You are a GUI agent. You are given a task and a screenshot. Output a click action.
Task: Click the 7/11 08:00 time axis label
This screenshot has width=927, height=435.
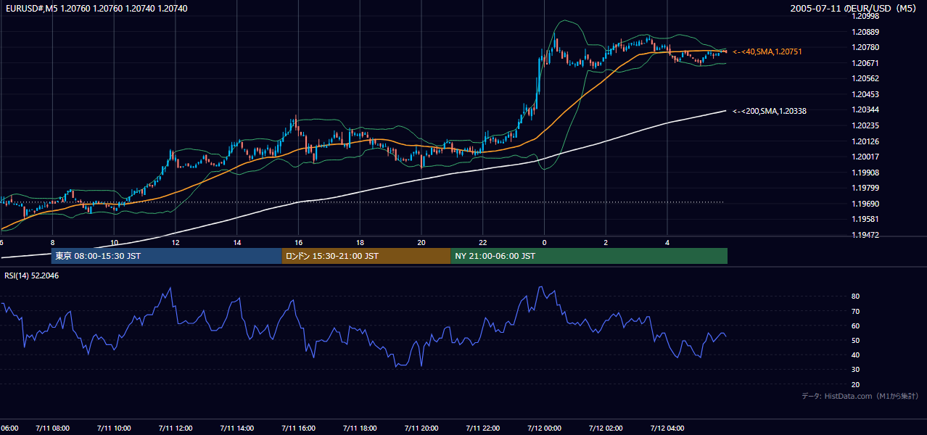[x=52, y=428]
